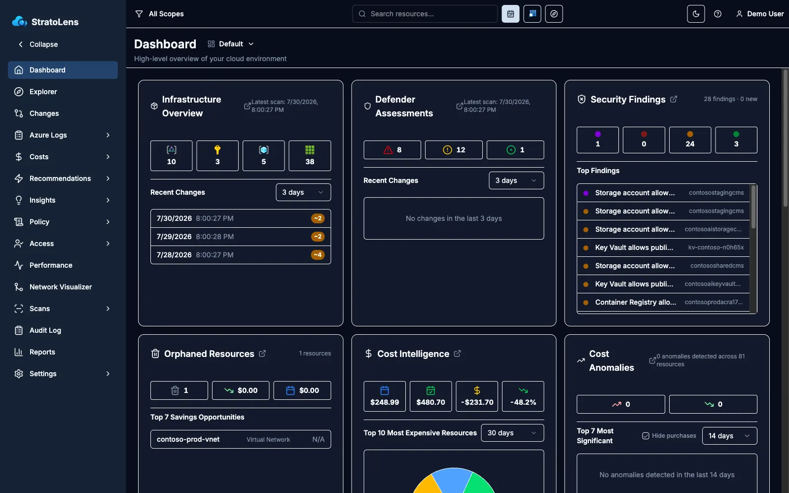The height and width of the screenshot is (493, 789).
Task: Open the compass explorer icon in top bar
Action: click(x=554, y=14)
